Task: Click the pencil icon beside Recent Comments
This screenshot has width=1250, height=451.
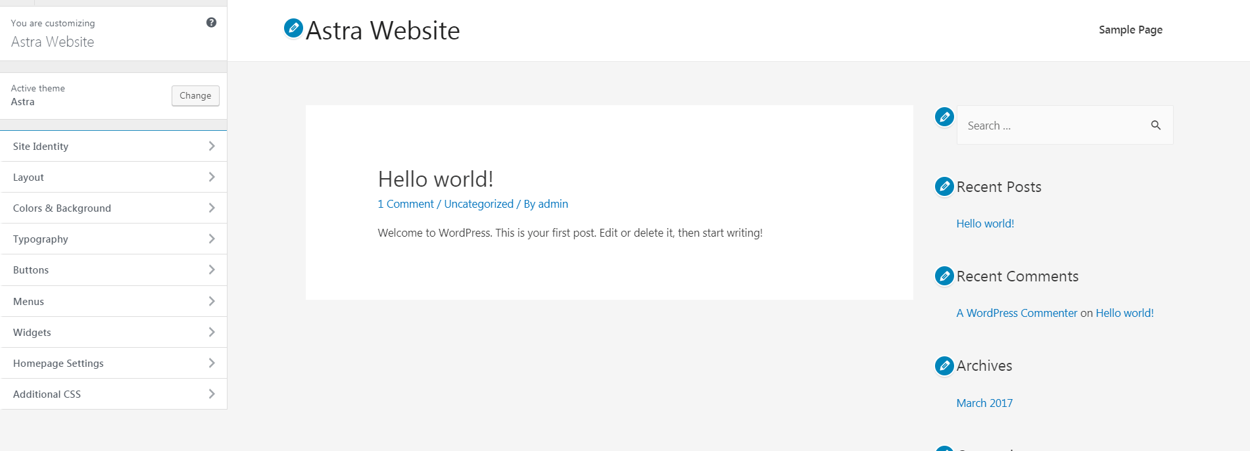Action: point(944,276)
